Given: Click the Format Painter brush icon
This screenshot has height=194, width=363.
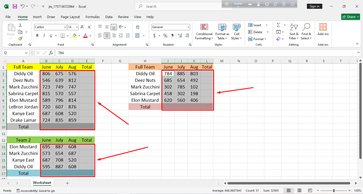Looking at the screenshot, I should (x=20, y=39).
